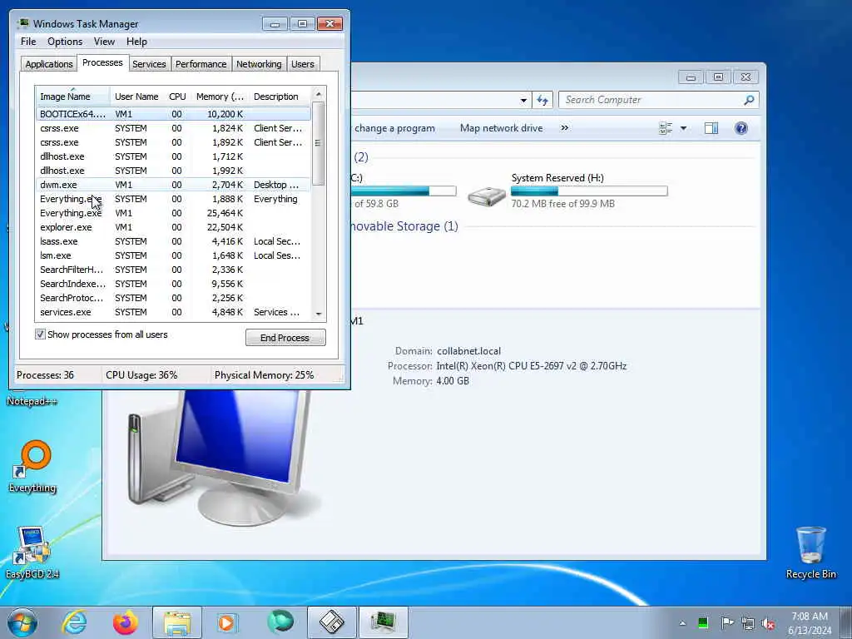852x639 pixels.
Task: Open the Help menu in Task Manager
Action: click(136, 42)
